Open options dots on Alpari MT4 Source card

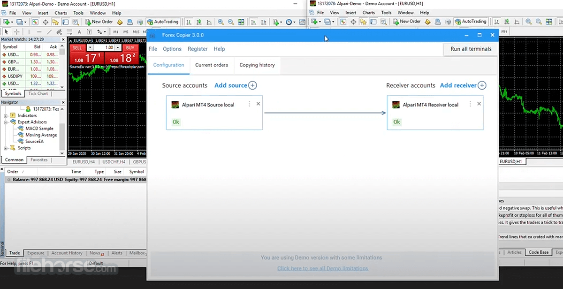pyautogui.click(x=249, y=104)
